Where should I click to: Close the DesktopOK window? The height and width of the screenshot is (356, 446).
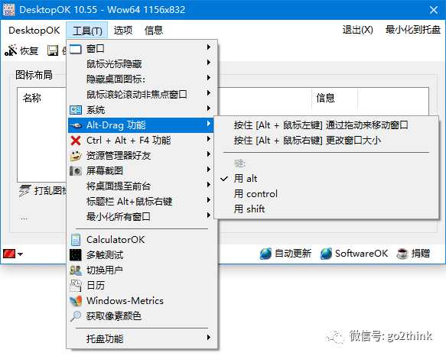(x=434, y=10)
